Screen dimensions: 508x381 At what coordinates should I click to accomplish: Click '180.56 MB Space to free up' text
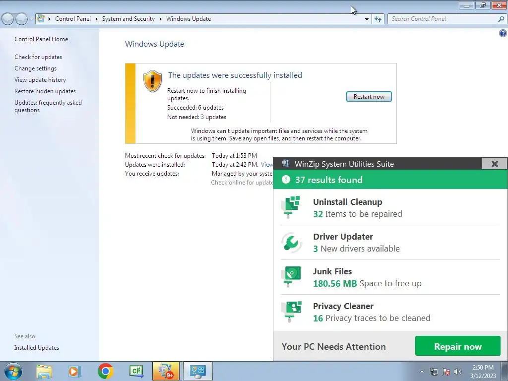(x=367, y=283)
